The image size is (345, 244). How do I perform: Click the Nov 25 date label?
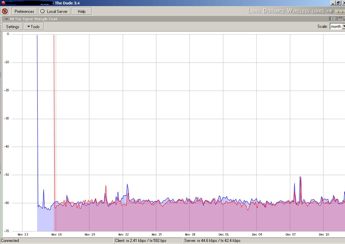[157, 234]
